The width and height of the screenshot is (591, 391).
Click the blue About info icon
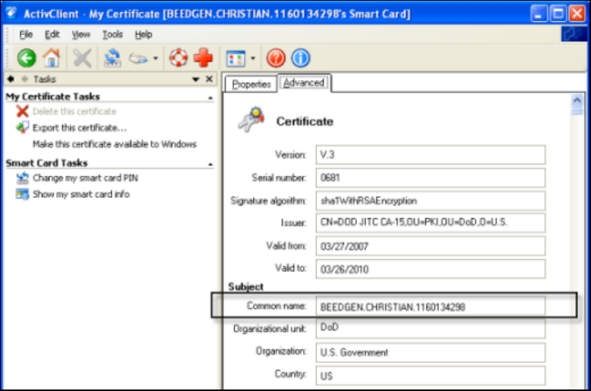[301, 58]
